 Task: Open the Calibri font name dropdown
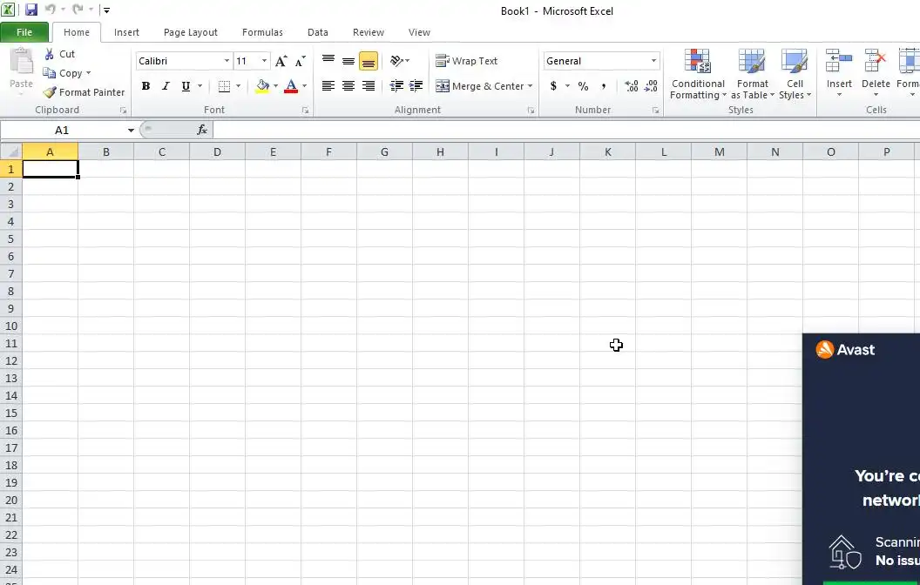pyautogui.click(x=227, y=61)
